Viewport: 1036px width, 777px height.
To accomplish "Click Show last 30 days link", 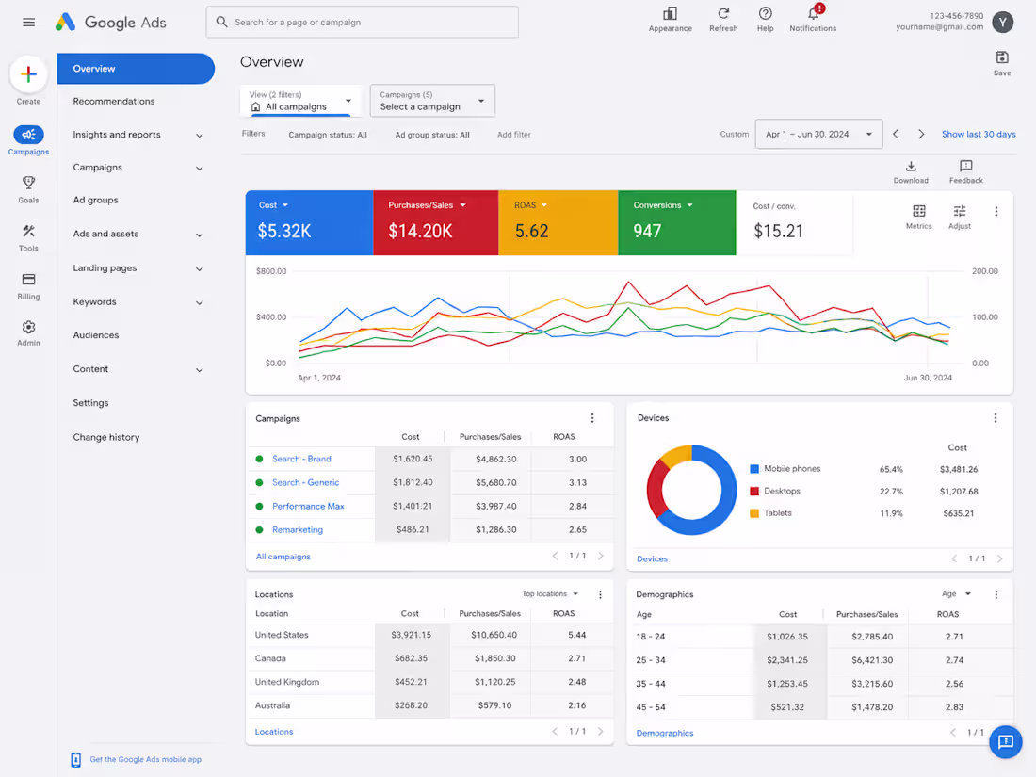I will click(x=979, y=134).
